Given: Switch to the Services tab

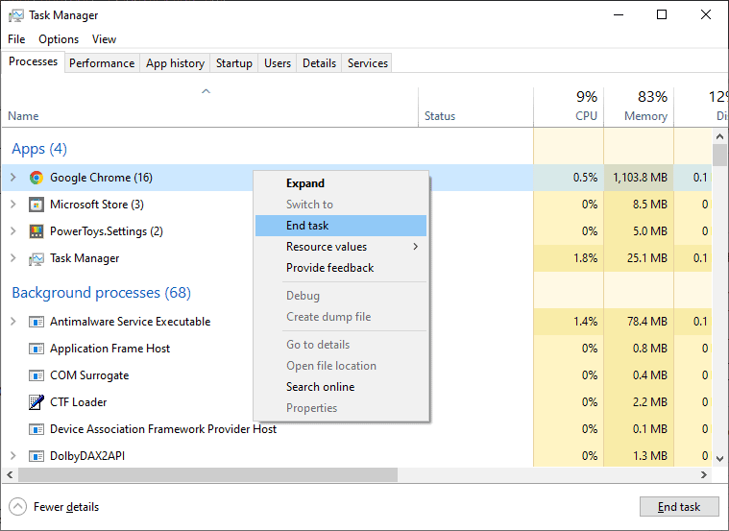Looking at the screenshot, I should tap(368, 63).
